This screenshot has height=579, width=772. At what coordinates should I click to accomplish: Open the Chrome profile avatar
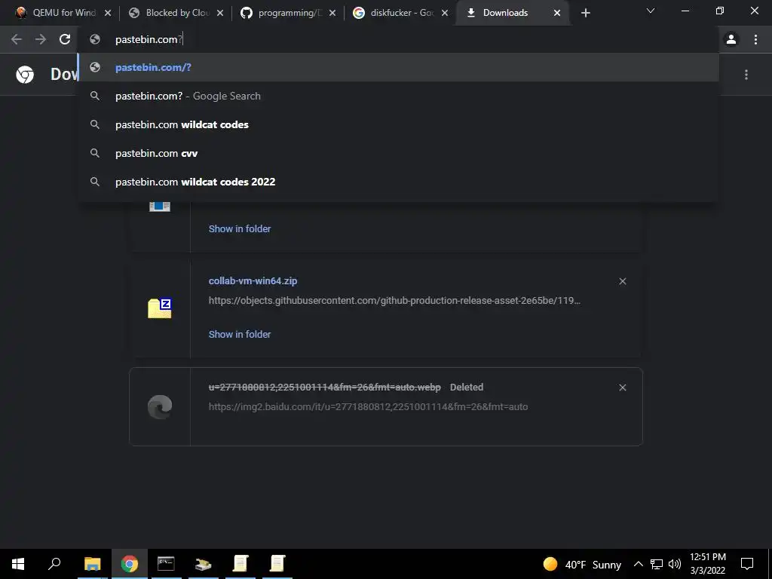(731, 39)
